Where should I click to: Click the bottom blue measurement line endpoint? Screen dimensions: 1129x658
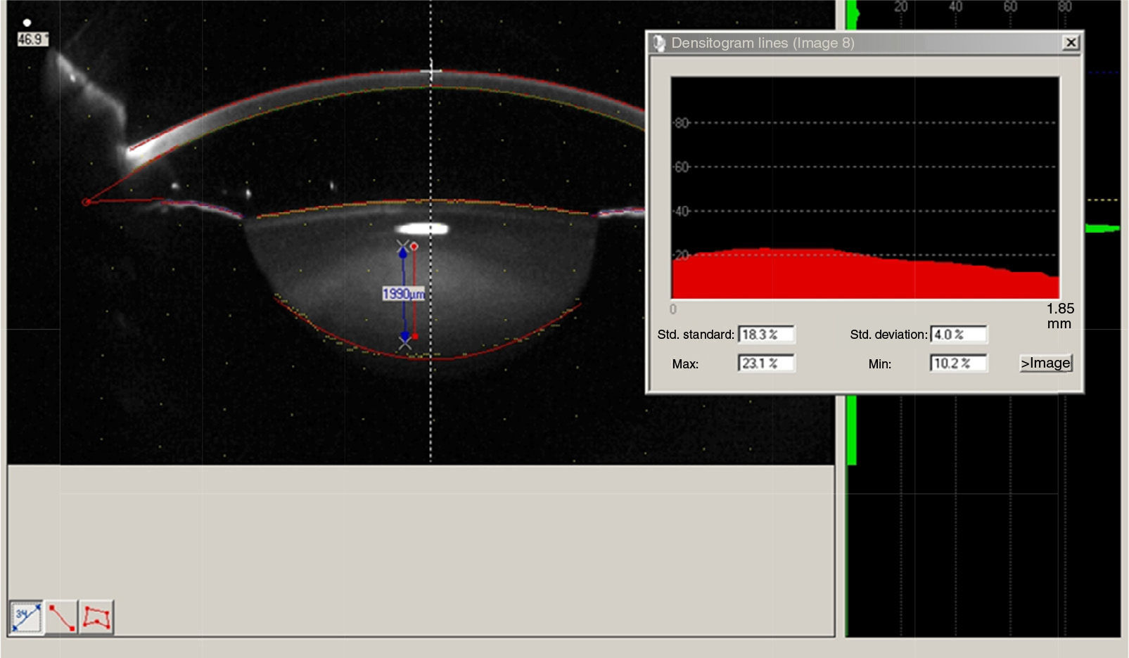(404, 336)
